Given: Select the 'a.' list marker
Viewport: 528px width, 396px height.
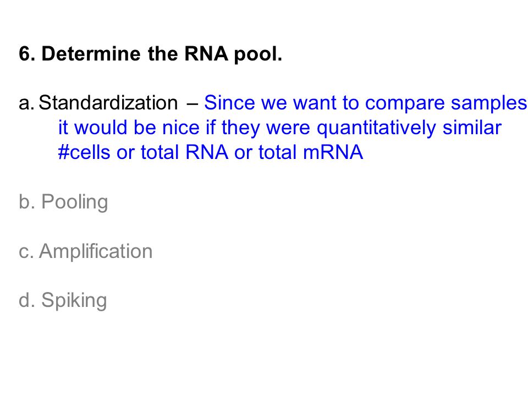Looking at the screenshot, I should point(26,103).
